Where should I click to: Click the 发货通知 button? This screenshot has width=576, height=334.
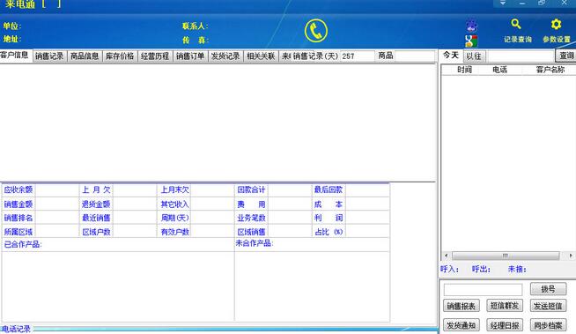pos(462,325)
